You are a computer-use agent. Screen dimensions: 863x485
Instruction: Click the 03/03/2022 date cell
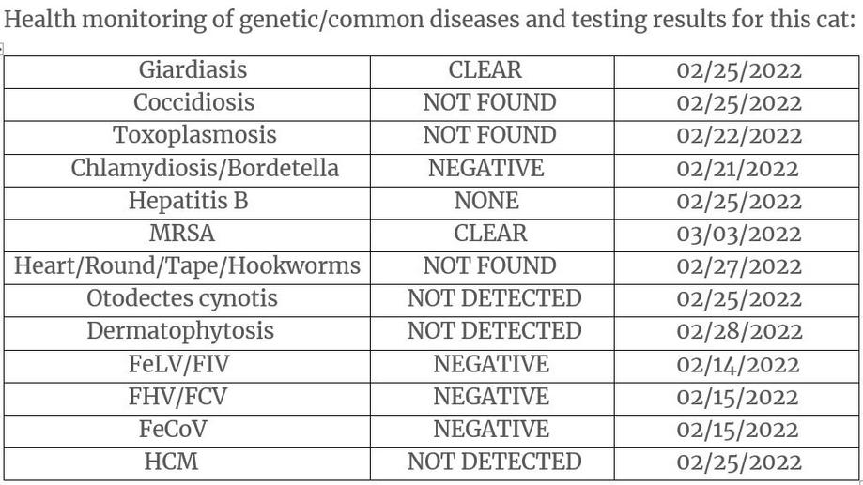point(739,234)
